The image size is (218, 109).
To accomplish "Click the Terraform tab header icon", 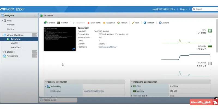I will (x=41, y=16).
